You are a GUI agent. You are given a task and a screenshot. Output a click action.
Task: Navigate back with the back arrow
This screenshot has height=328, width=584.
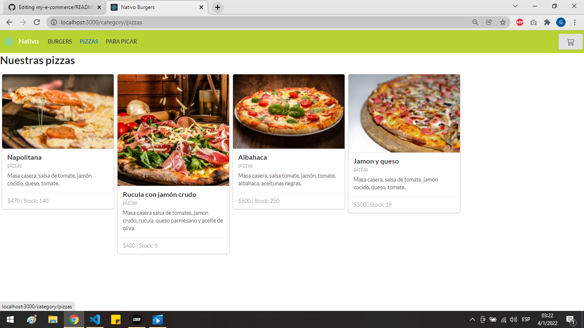coord(9,22)
